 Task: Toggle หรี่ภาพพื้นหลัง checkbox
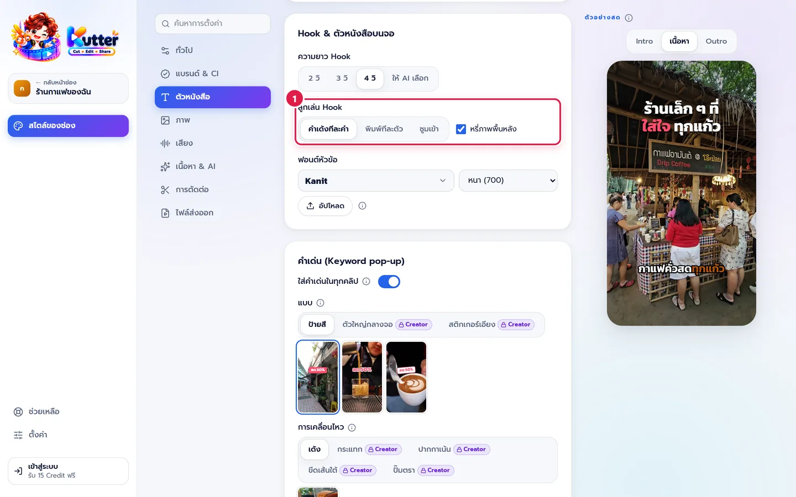tap(461, 129)
